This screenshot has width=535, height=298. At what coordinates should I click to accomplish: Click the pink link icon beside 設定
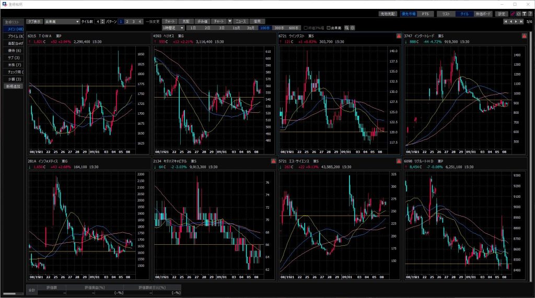coord(513,14)
